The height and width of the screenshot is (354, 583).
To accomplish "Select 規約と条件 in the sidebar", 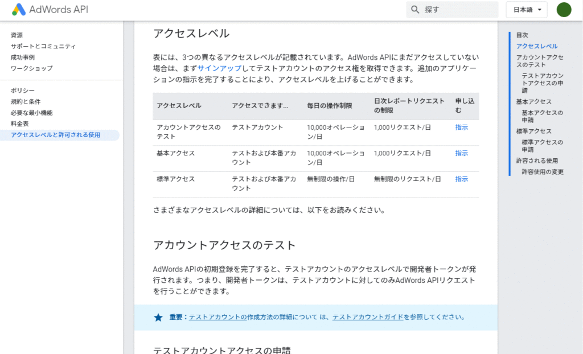I will (26, 101).
